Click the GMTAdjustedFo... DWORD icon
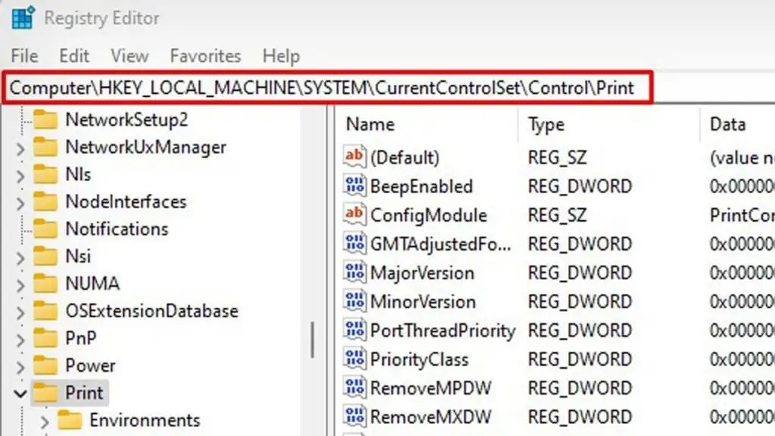Screen dimensions: 775x436 [x=355, y=243]
